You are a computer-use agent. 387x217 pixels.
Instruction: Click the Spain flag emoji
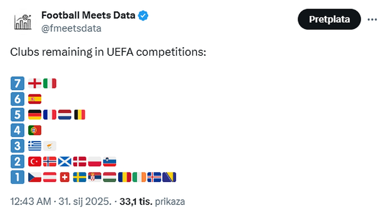[35, 98]
